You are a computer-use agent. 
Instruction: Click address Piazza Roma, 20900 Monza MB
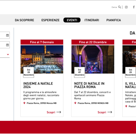pos(42,103)
